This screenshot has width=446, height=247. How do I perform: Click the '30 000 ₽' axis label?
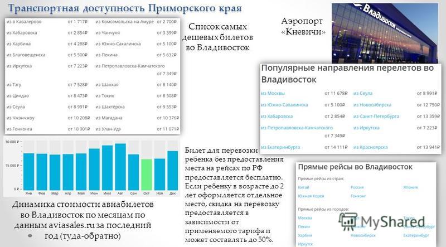(x=12, y=142)
